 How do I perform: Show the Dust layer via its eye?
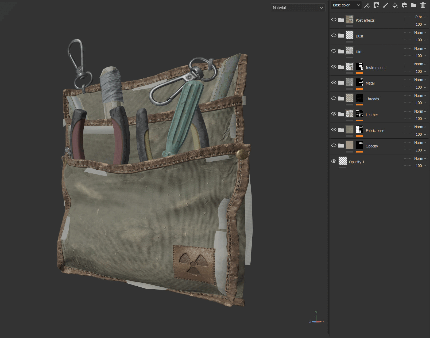pyautogui.click(x=334, y=35)
